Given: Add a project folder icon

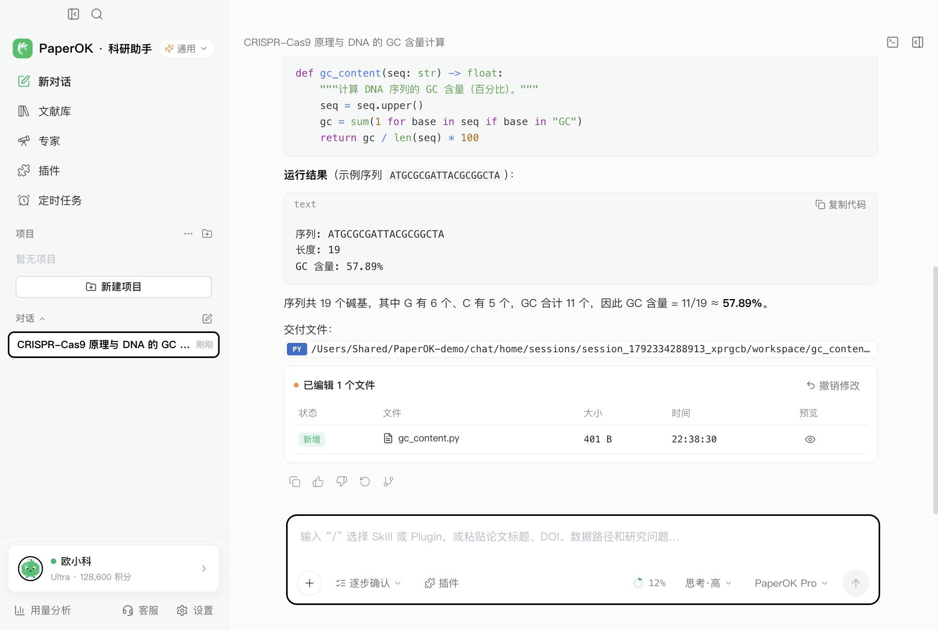Looking at the screenshot, I should click(x=207, y=233).
